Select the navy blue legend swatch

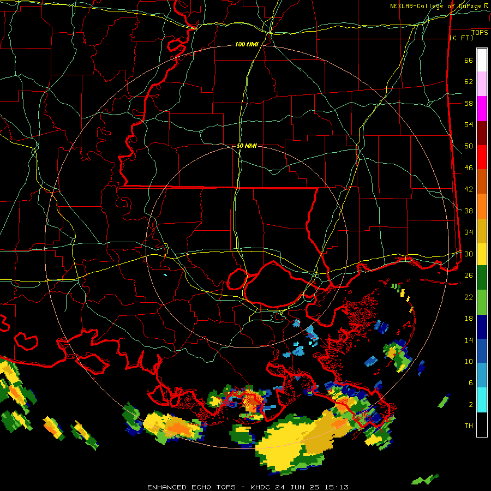point(482,327)
